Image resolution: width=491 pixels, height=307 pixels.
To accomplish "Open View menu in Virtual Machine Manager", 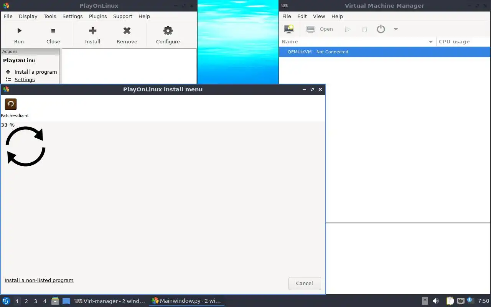I will (319, 16).
